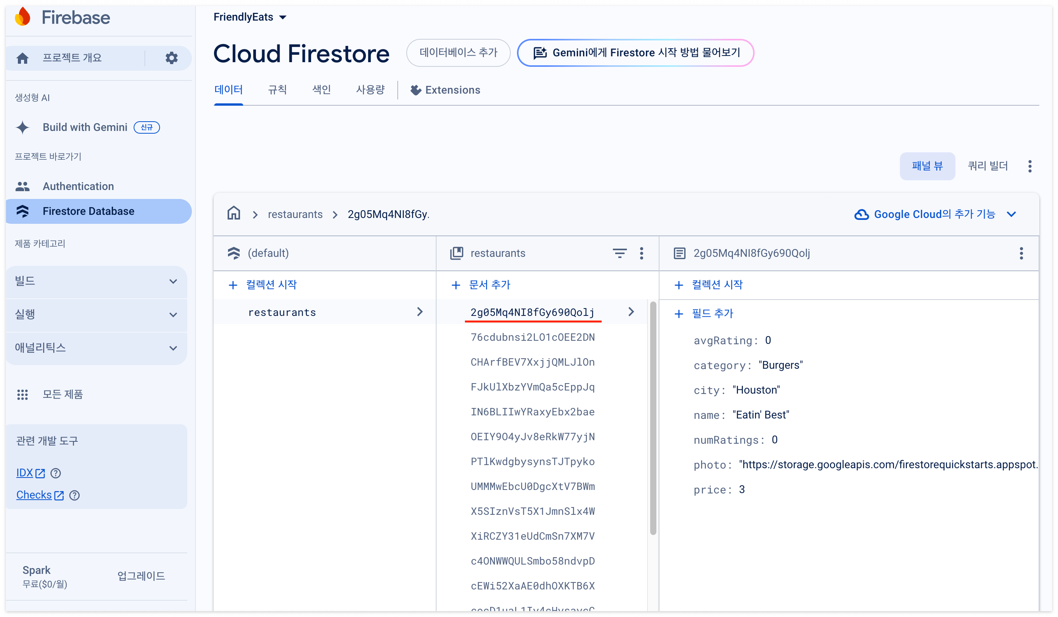The height and width of the screenshot is (617, 1058).
Task: Click the help icon next to IDX
Action: pos(56,473)
